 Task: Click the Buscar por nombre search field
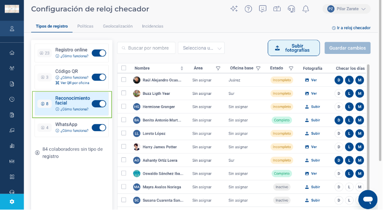coord(146,48)
